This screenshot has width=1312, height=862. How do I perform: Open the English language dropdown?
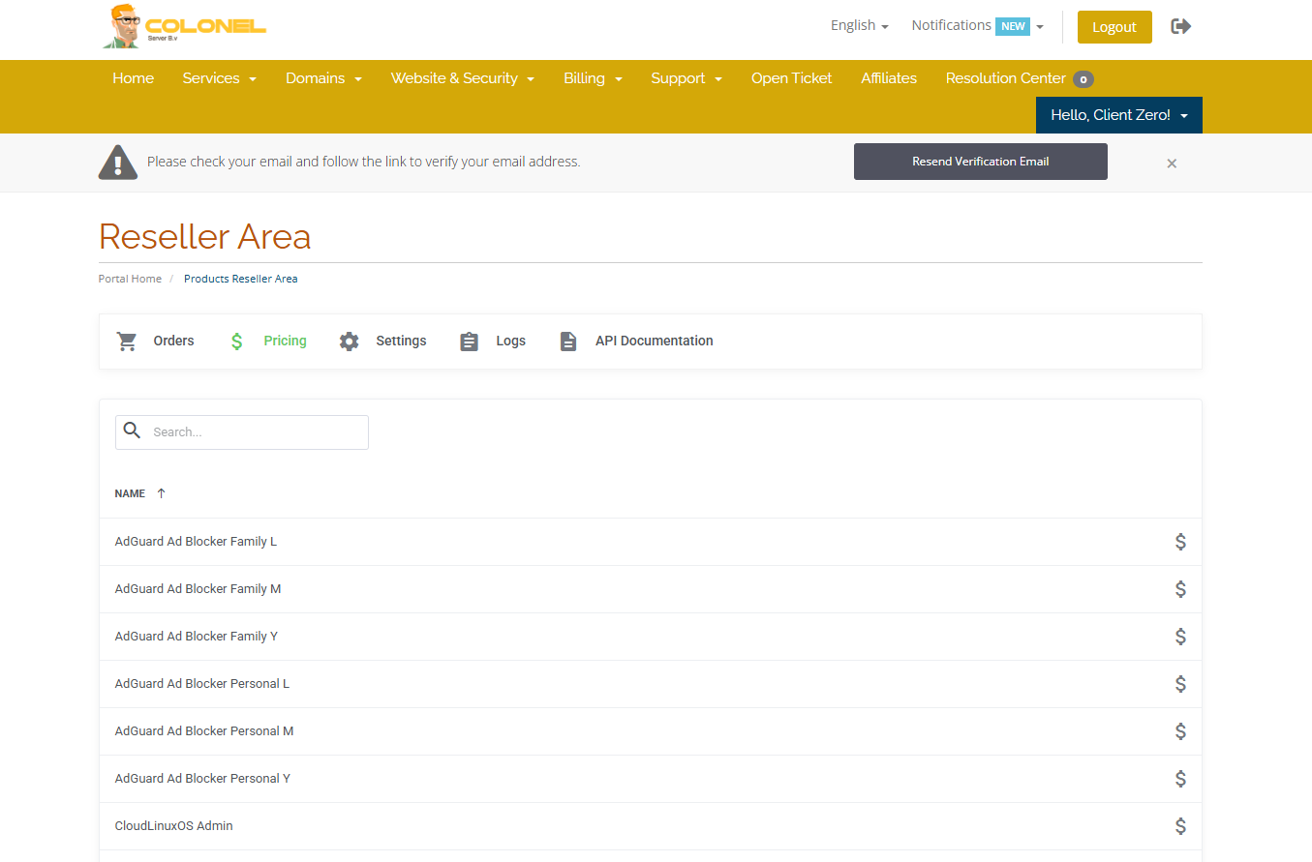(859, 26)
